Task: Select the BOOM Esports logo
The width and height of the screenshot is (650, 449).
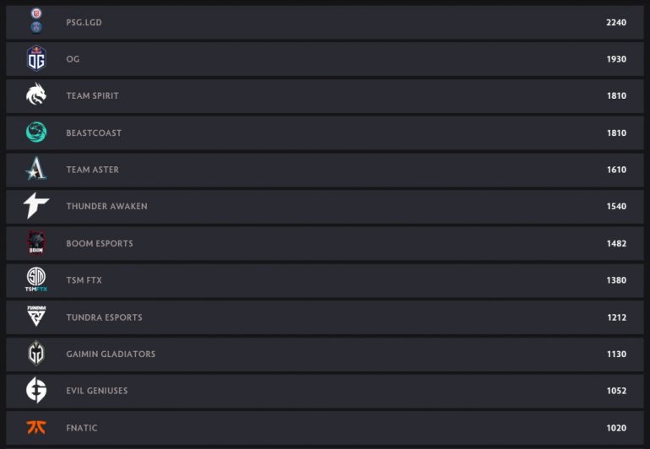Action: click(x=36, y=243)
